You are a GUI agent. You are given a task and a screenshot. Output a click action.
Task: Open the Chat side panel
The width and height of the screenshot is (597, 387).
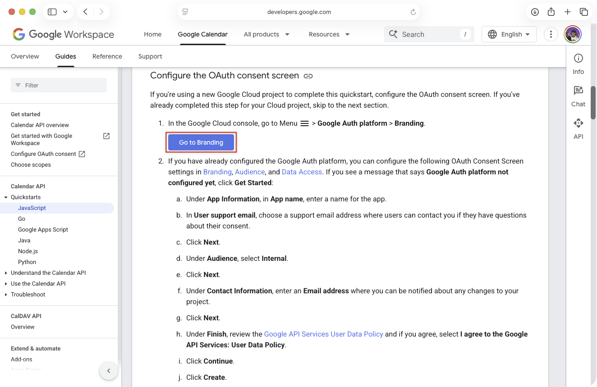(x=578, y=96)
